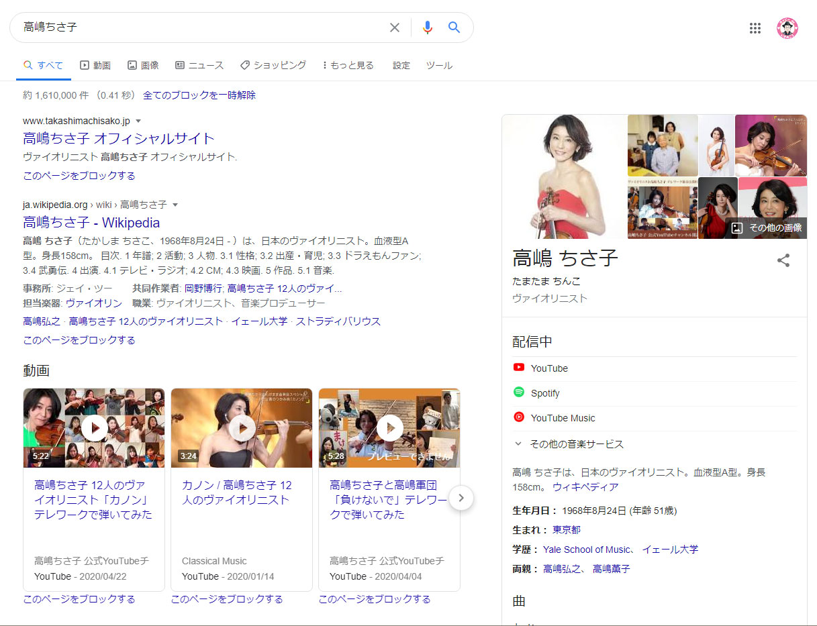Click inside the 高嶋ちさ子 search field

point(201,28)
